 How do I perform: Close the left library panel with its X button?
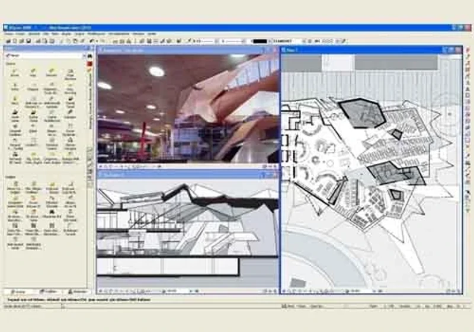pos(92,48)
